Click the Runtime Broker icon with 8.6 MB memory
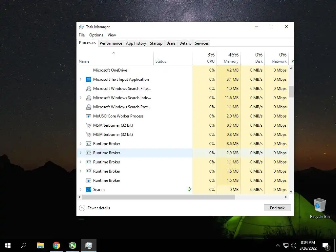 [89, 144]
